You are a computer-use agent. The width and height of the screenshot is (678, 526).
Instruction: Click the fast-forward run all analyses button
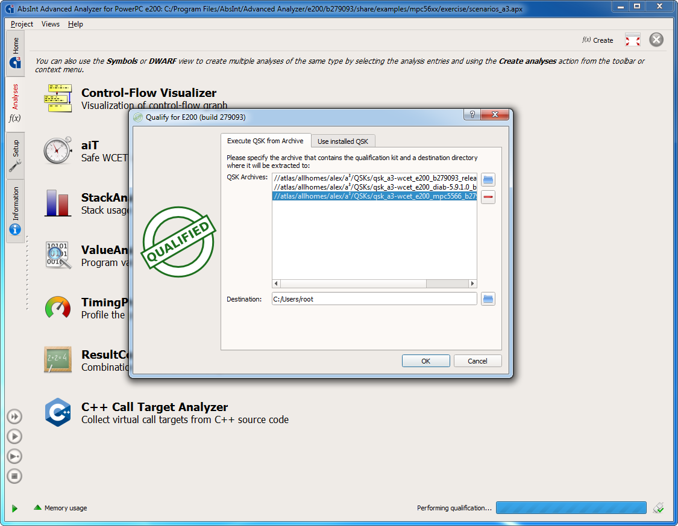click(14, 416)
